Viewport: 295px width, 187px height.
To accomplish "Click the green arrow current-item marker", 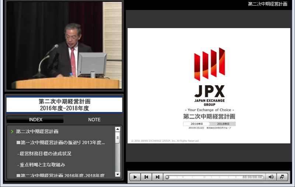I will [x=12, y=132].
